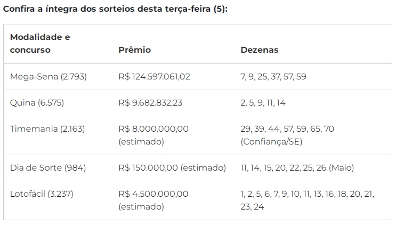The width and height of the screenshot is (396, 225).
Task: Select the R$ 150.000,00 (estimado) prize
Action: coord(172,167)
